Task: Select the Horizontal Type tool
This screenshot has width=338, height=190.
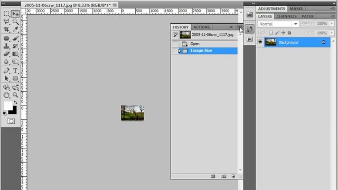Action: pyautogui.click(x=15, y=71)
